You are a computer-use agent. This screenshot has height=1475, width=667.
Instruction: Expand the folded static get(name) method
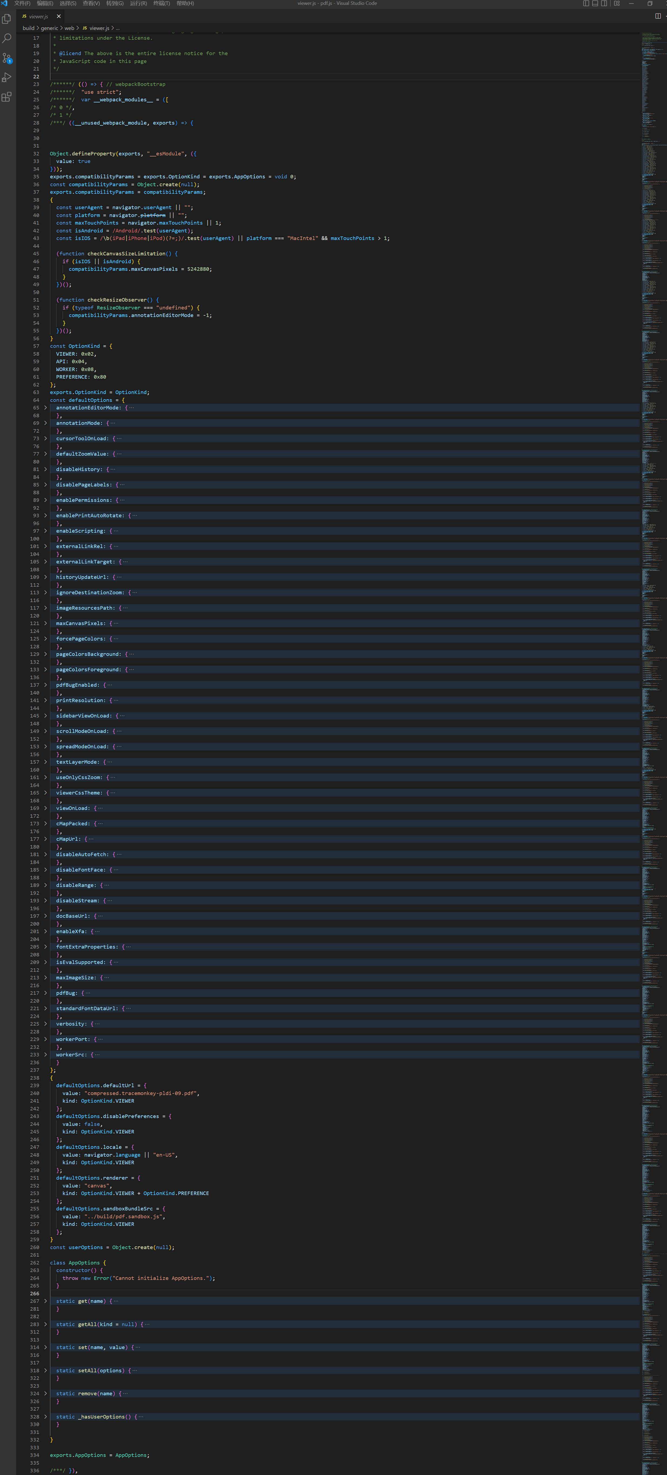coord(45,1301)
